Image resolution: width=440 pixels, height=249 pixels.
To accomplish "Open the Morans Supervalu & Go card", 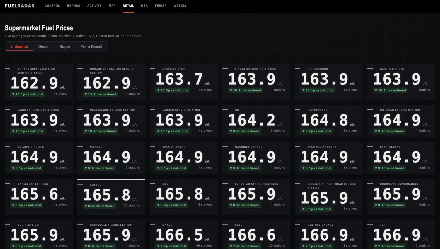I will coord(39,82).
